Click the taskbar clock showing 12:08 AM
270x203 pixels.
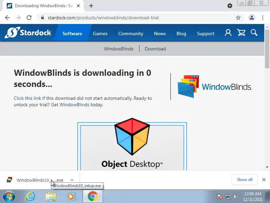coord(252,197)
